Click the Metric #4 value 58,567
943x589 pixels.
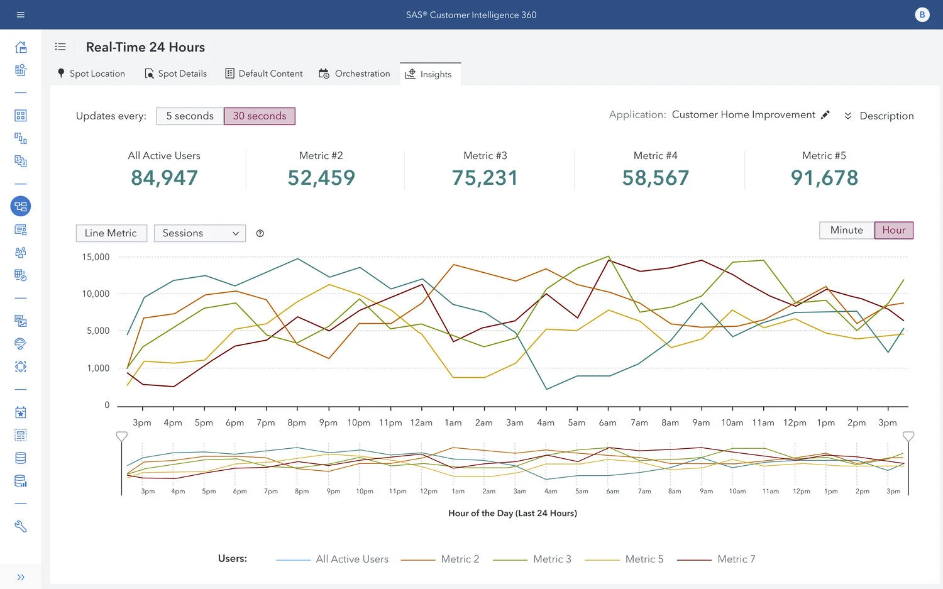[x=656, y=178]
